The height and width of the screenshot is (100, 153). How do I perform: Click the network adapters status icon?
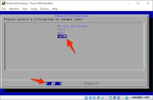point(98,98)
